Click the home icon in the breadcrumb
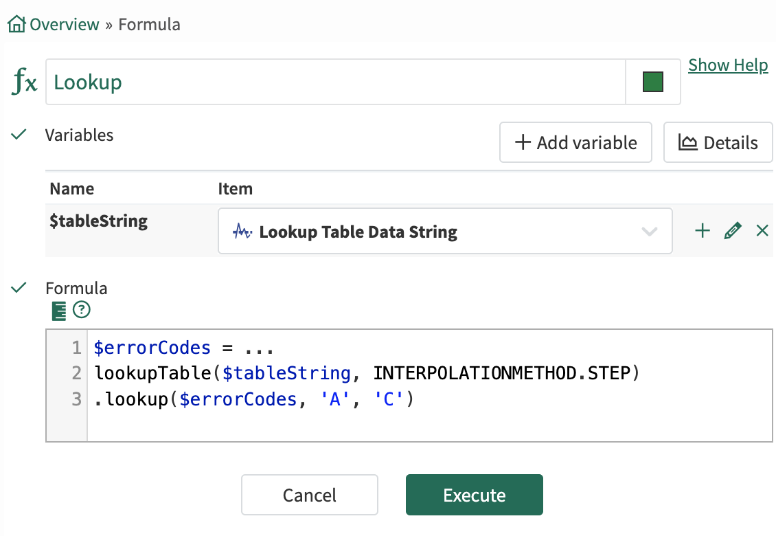776x536 pixels. tap(16, 25)
